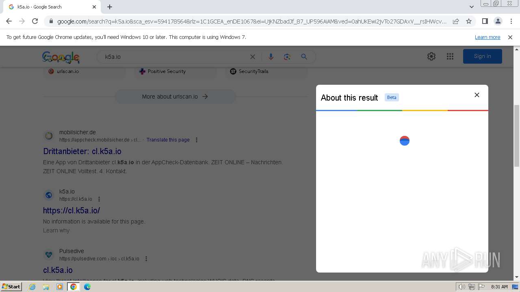Viewport: 520px width, 292px height.
Task: Select the urlscan.io chip
Action: point(84,72)
